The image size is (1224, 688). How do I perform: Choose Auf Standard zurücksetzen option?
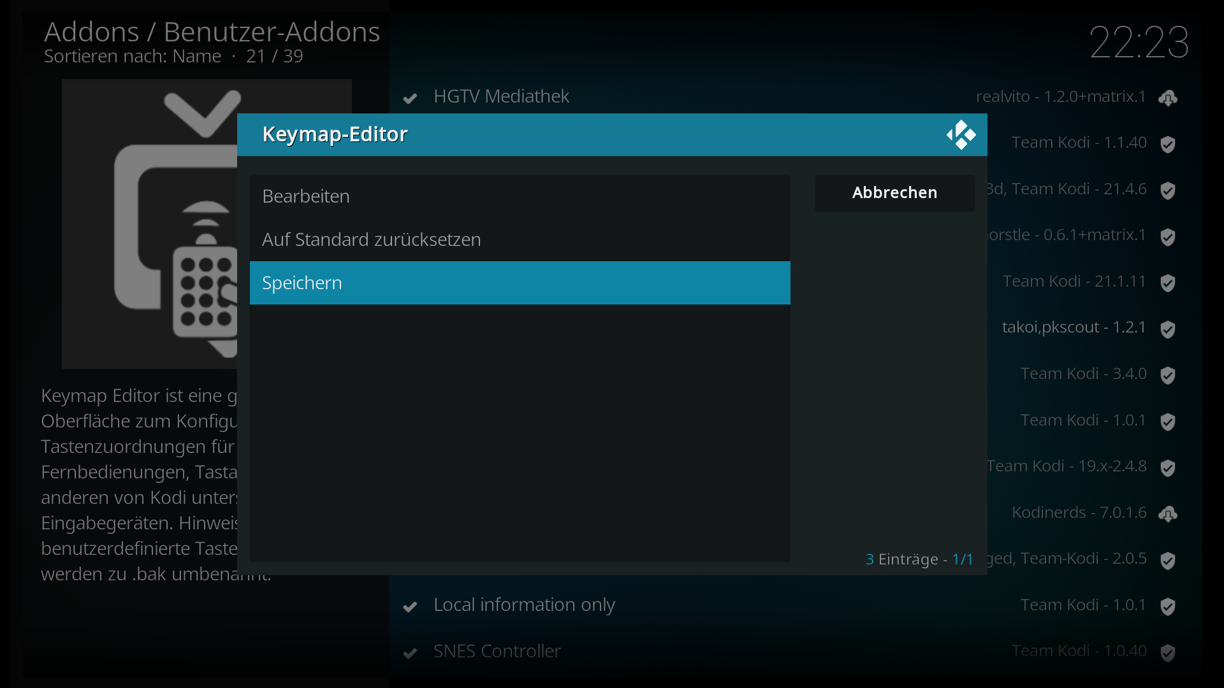point(520,240)
